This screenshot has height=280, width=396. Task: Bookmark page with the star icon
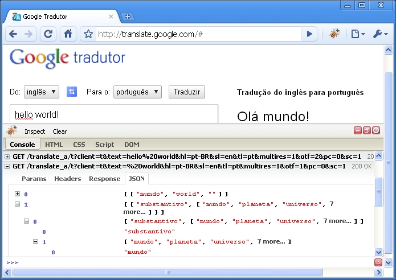coord(88,34)
